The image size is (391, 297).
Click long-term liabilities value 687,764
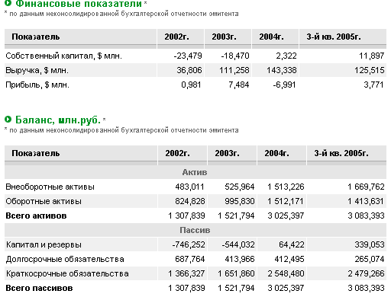click(190, 260)
